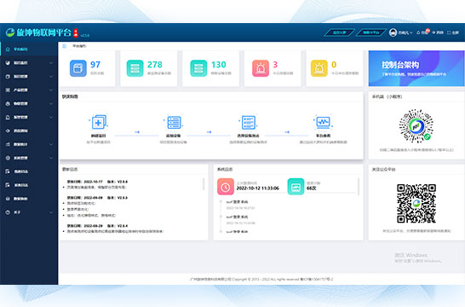Expand the 产品管理 menu chevron
The width and height of the screenshot is (465, 307).
point(51,90)
